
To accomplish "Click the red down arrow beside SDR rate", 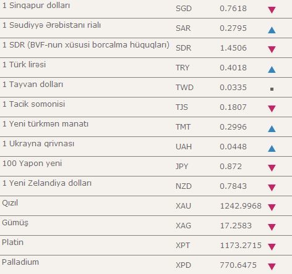I will click(272, 49).
